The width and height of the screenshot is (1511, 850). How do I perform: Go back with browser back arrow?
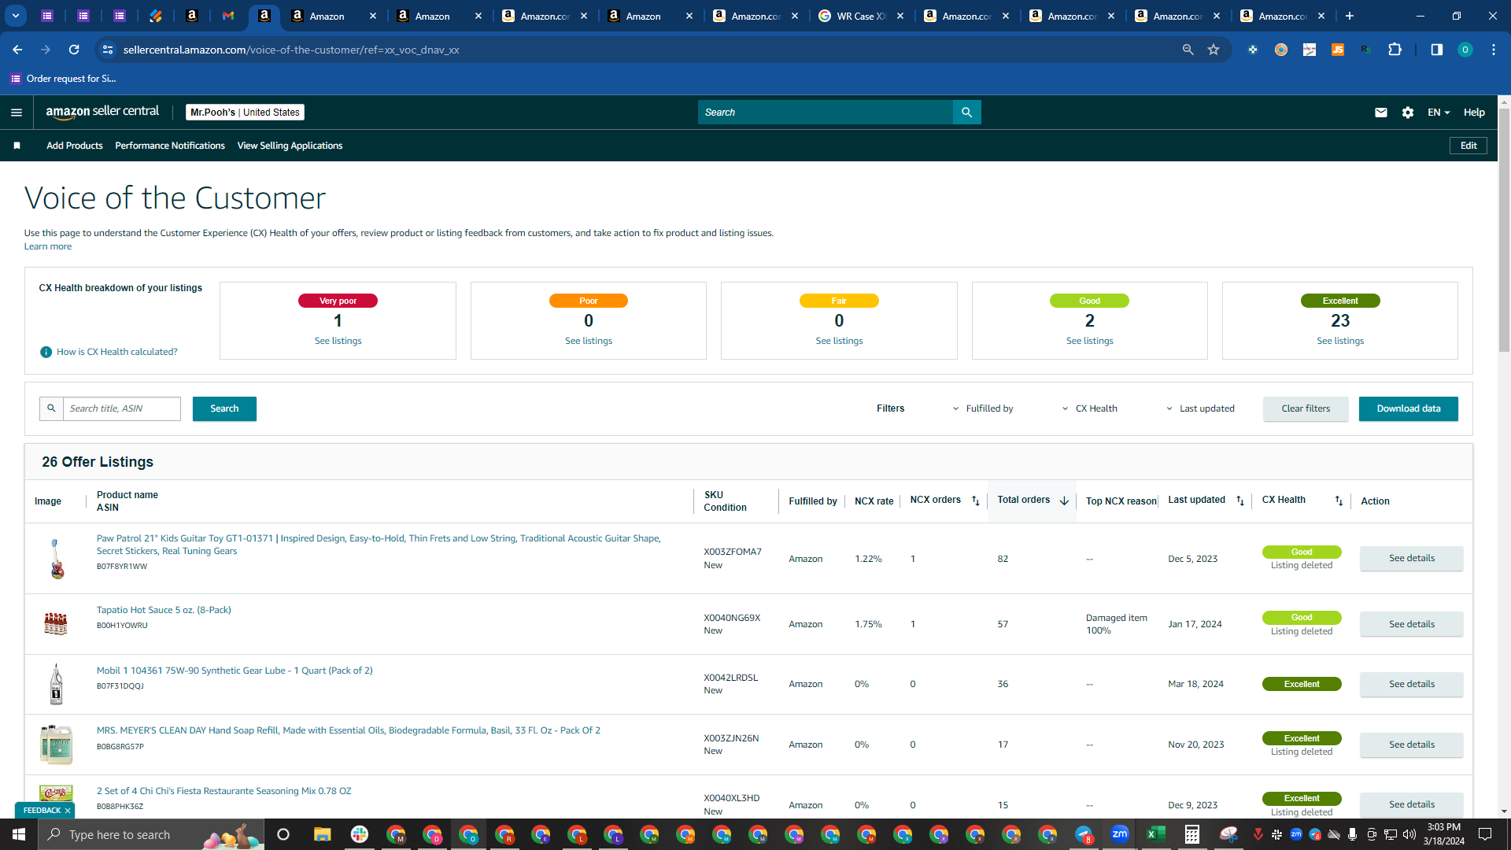click(x=17, y=50)
